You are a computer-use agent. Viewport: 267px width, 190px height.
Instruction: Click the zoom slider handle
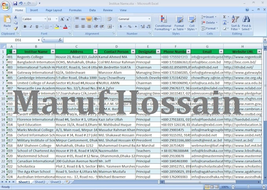248,187
